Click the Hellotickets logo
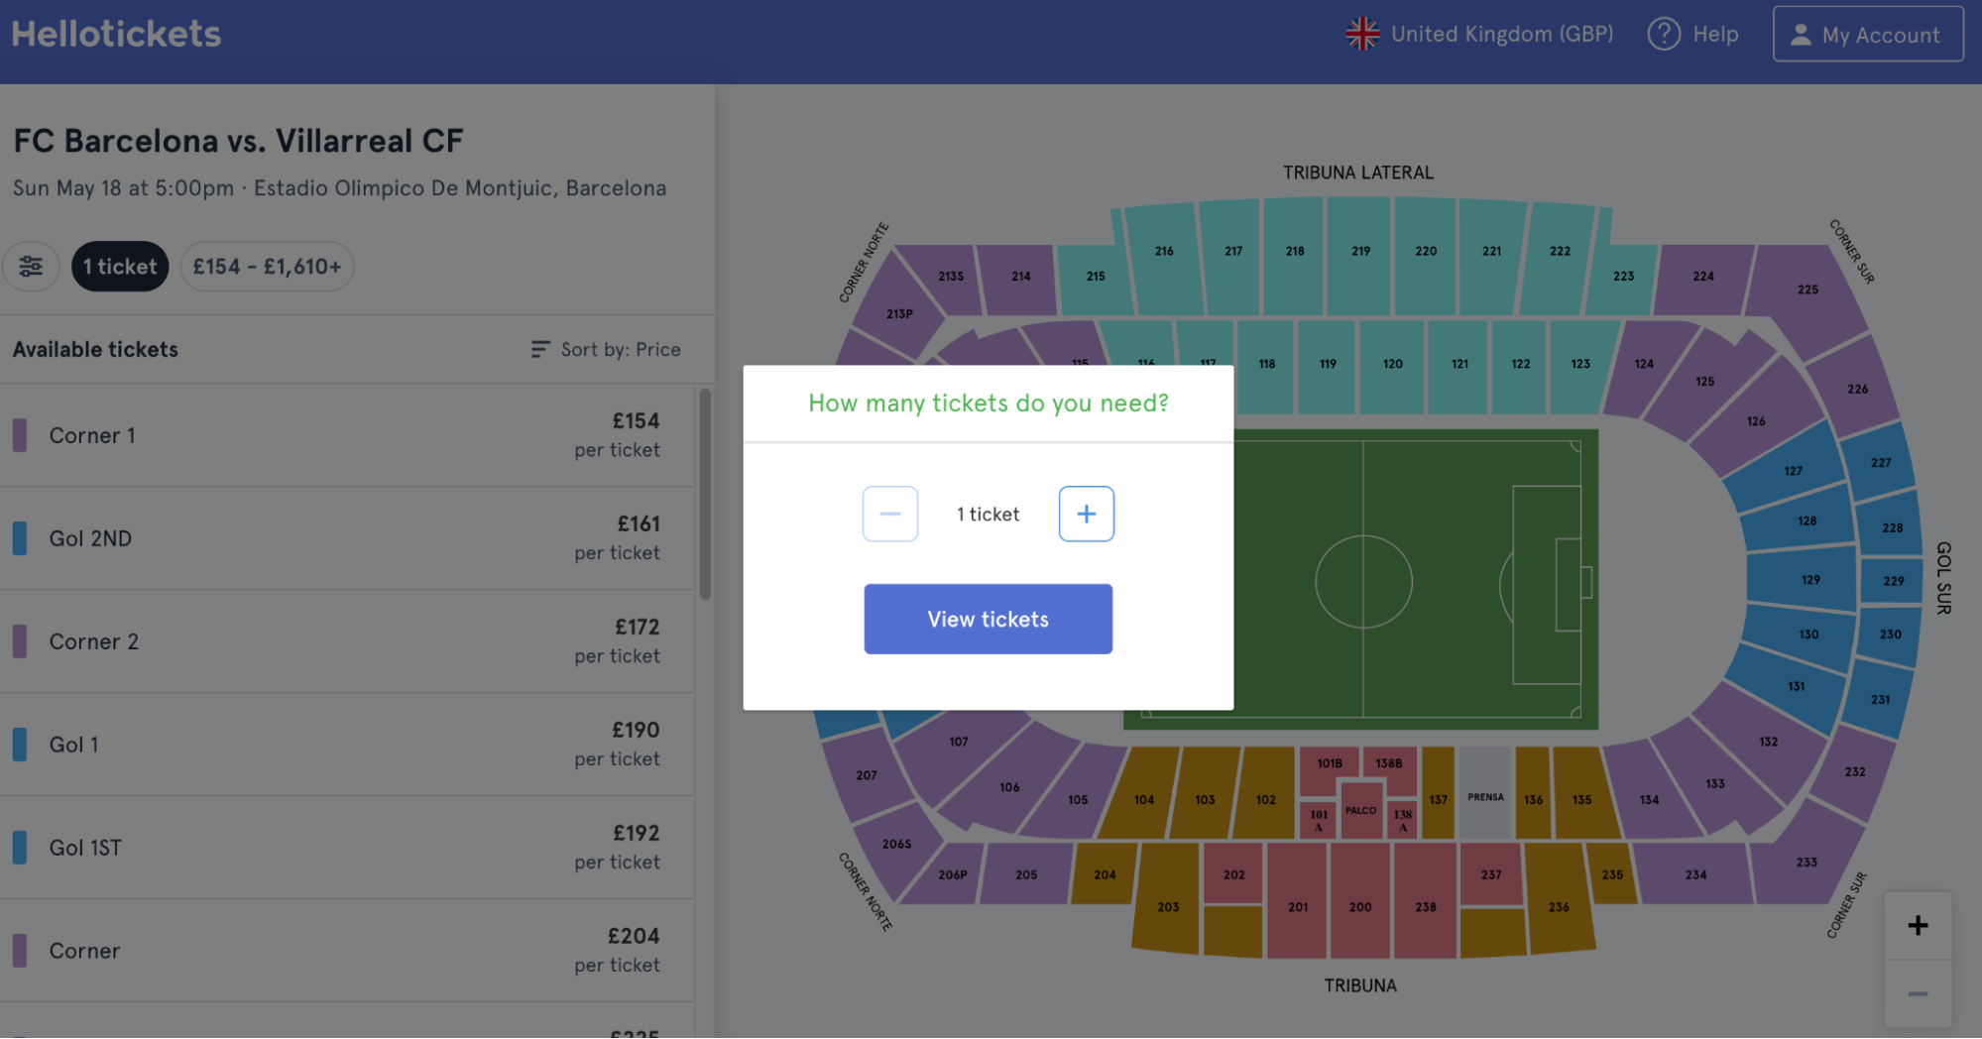1982x1039 pixels. point(115,33)
